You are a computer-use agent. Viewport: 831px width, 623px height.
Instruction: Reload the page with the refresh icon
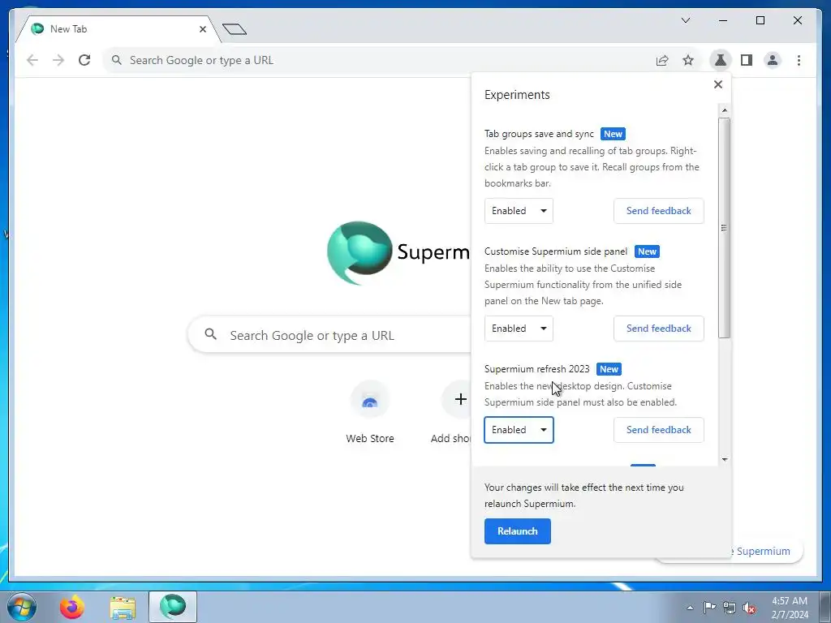[x=84, y=60]
